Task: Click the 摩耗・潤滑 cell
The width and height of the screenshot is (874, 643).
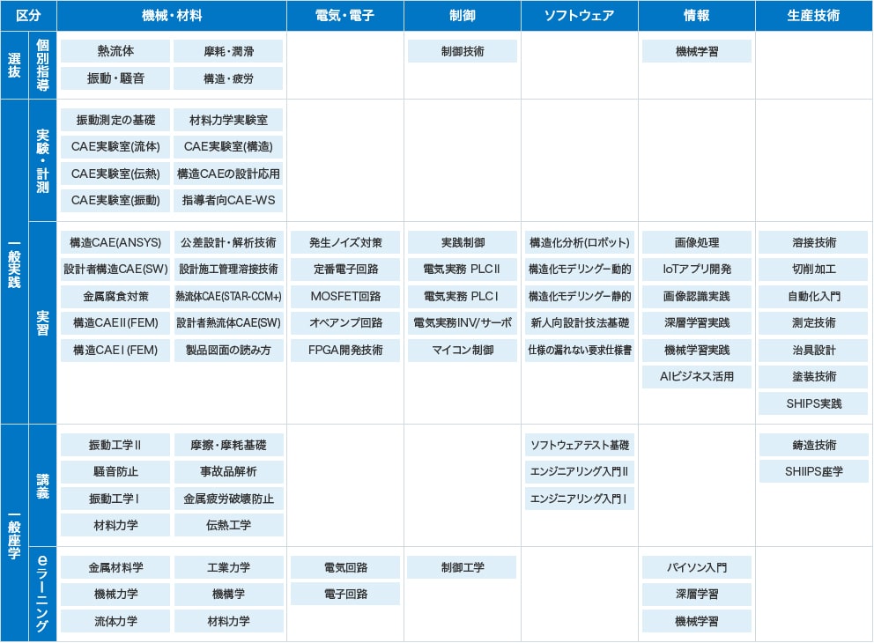Action: (x=228, y=51)
